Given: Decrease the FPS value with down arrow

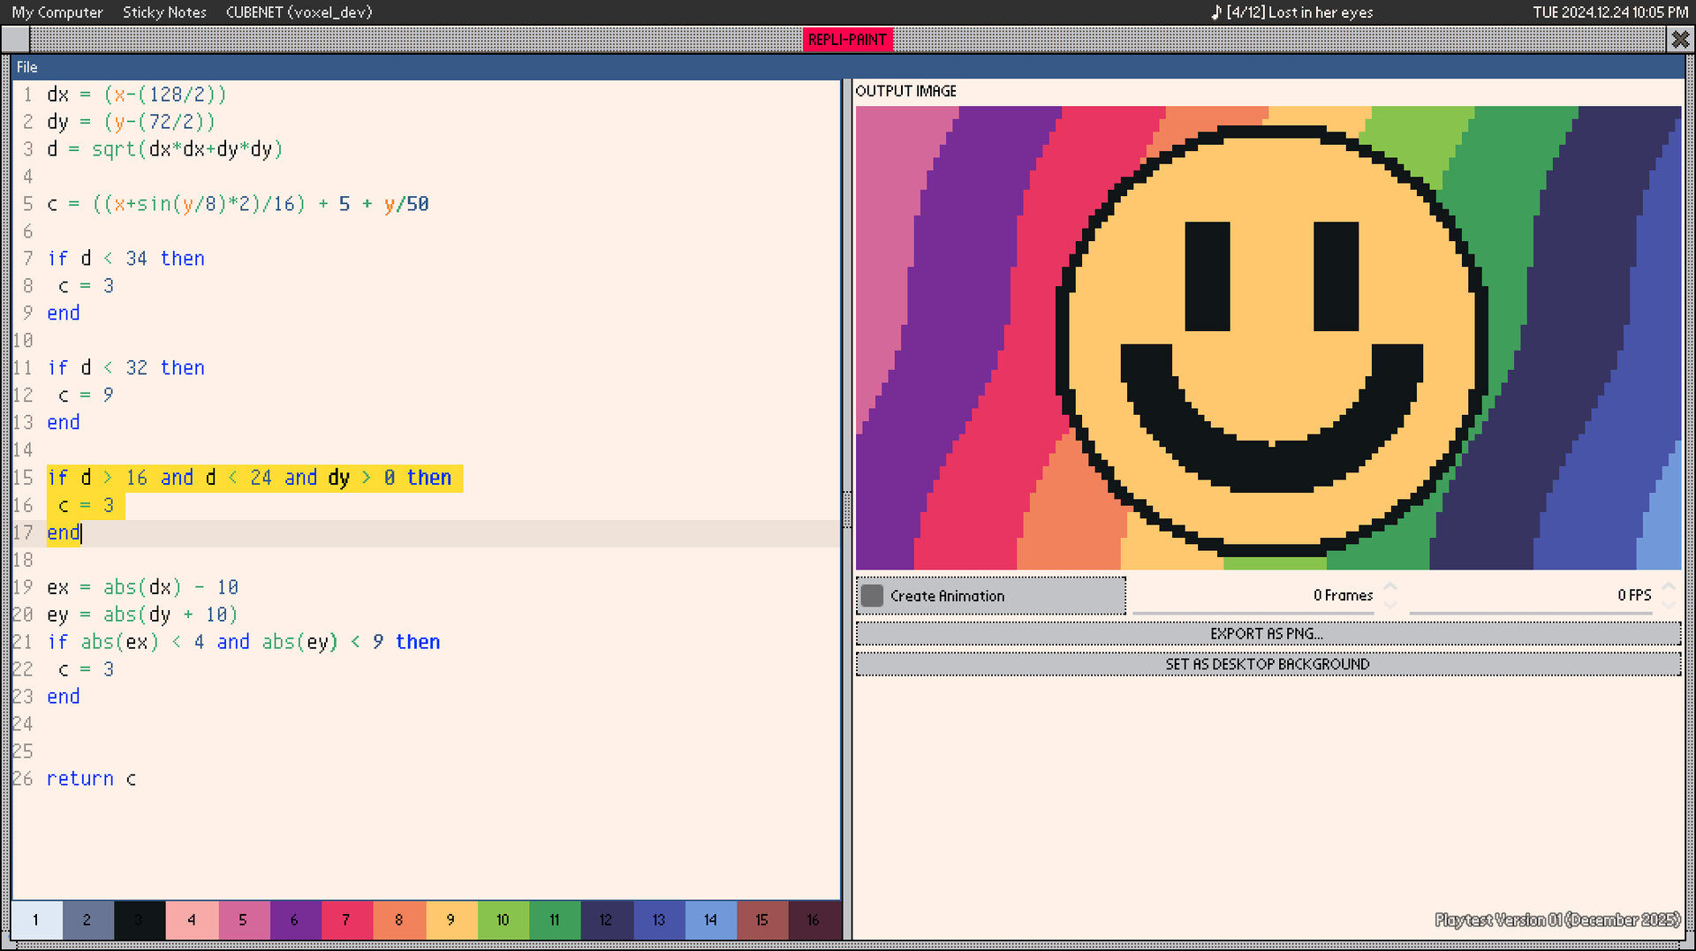Looking at the screenshot, I should pos(1669,604).
